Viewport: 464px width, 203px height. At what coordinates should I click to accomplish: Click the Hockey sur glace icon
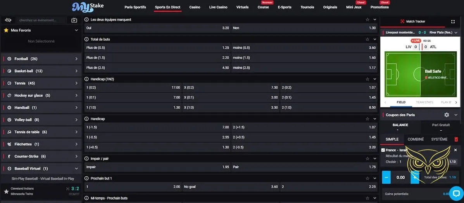click(x=9, y=95)
